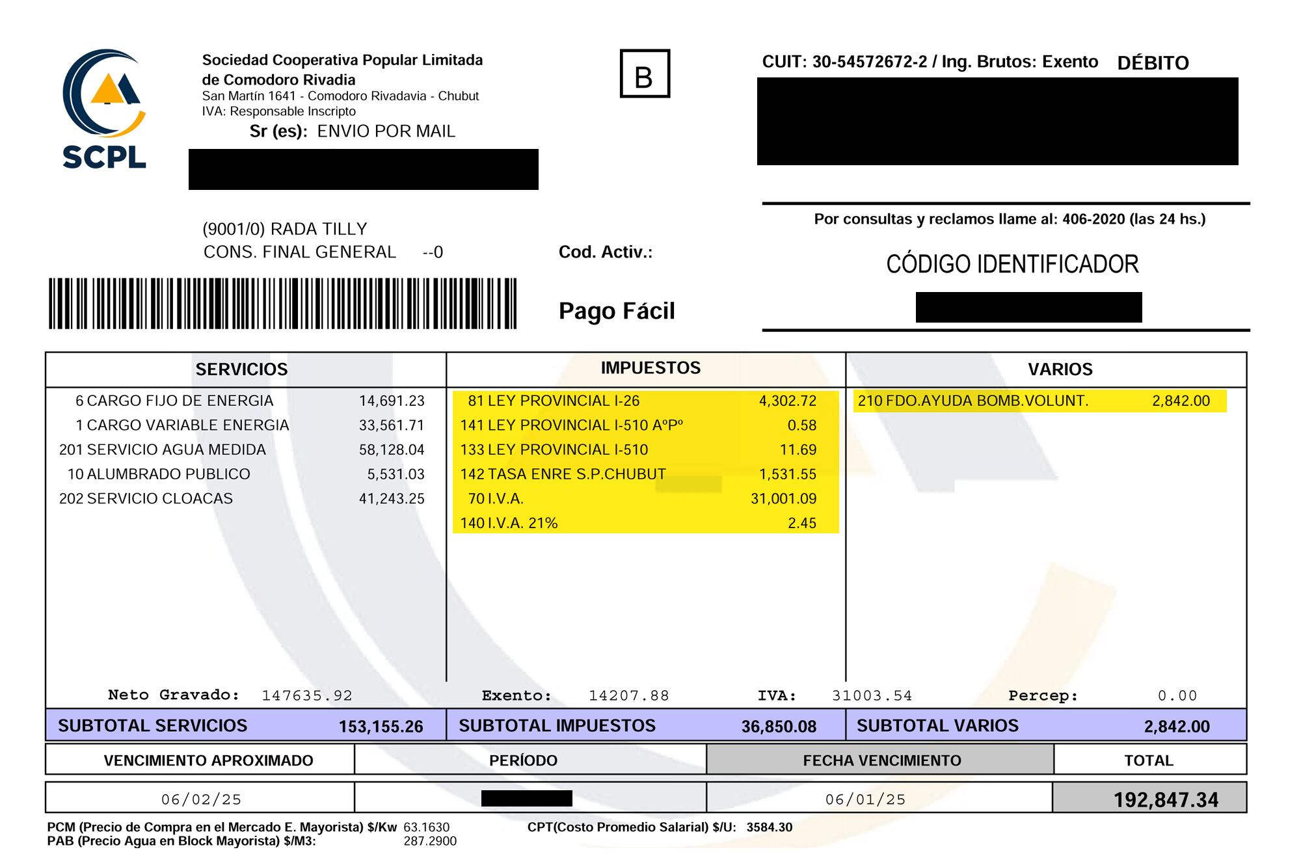Click the boxed letter B invoice type
The width and height of the screenshot is (1301, 867).
(x=644, y=74)
